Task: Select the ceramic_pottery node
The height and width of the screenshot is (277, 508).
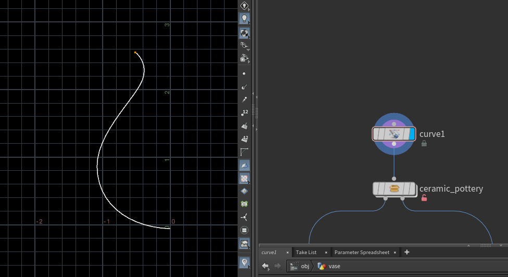Action: (394, 188)
